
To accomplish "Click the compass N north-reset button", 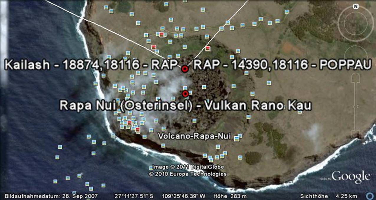I will (356, 6).
